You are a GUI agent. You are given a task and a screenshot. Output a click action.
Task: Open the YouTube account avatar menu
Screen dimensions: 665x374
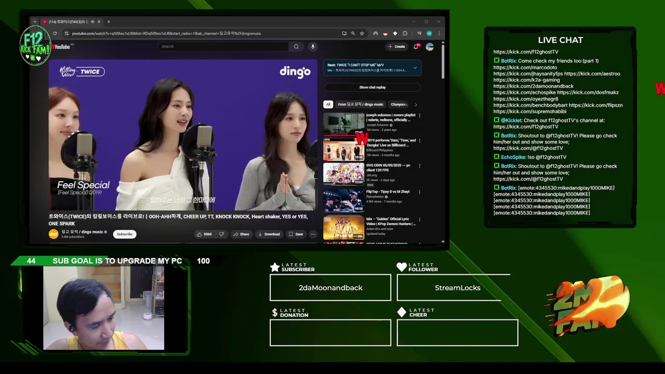(430, 47)
